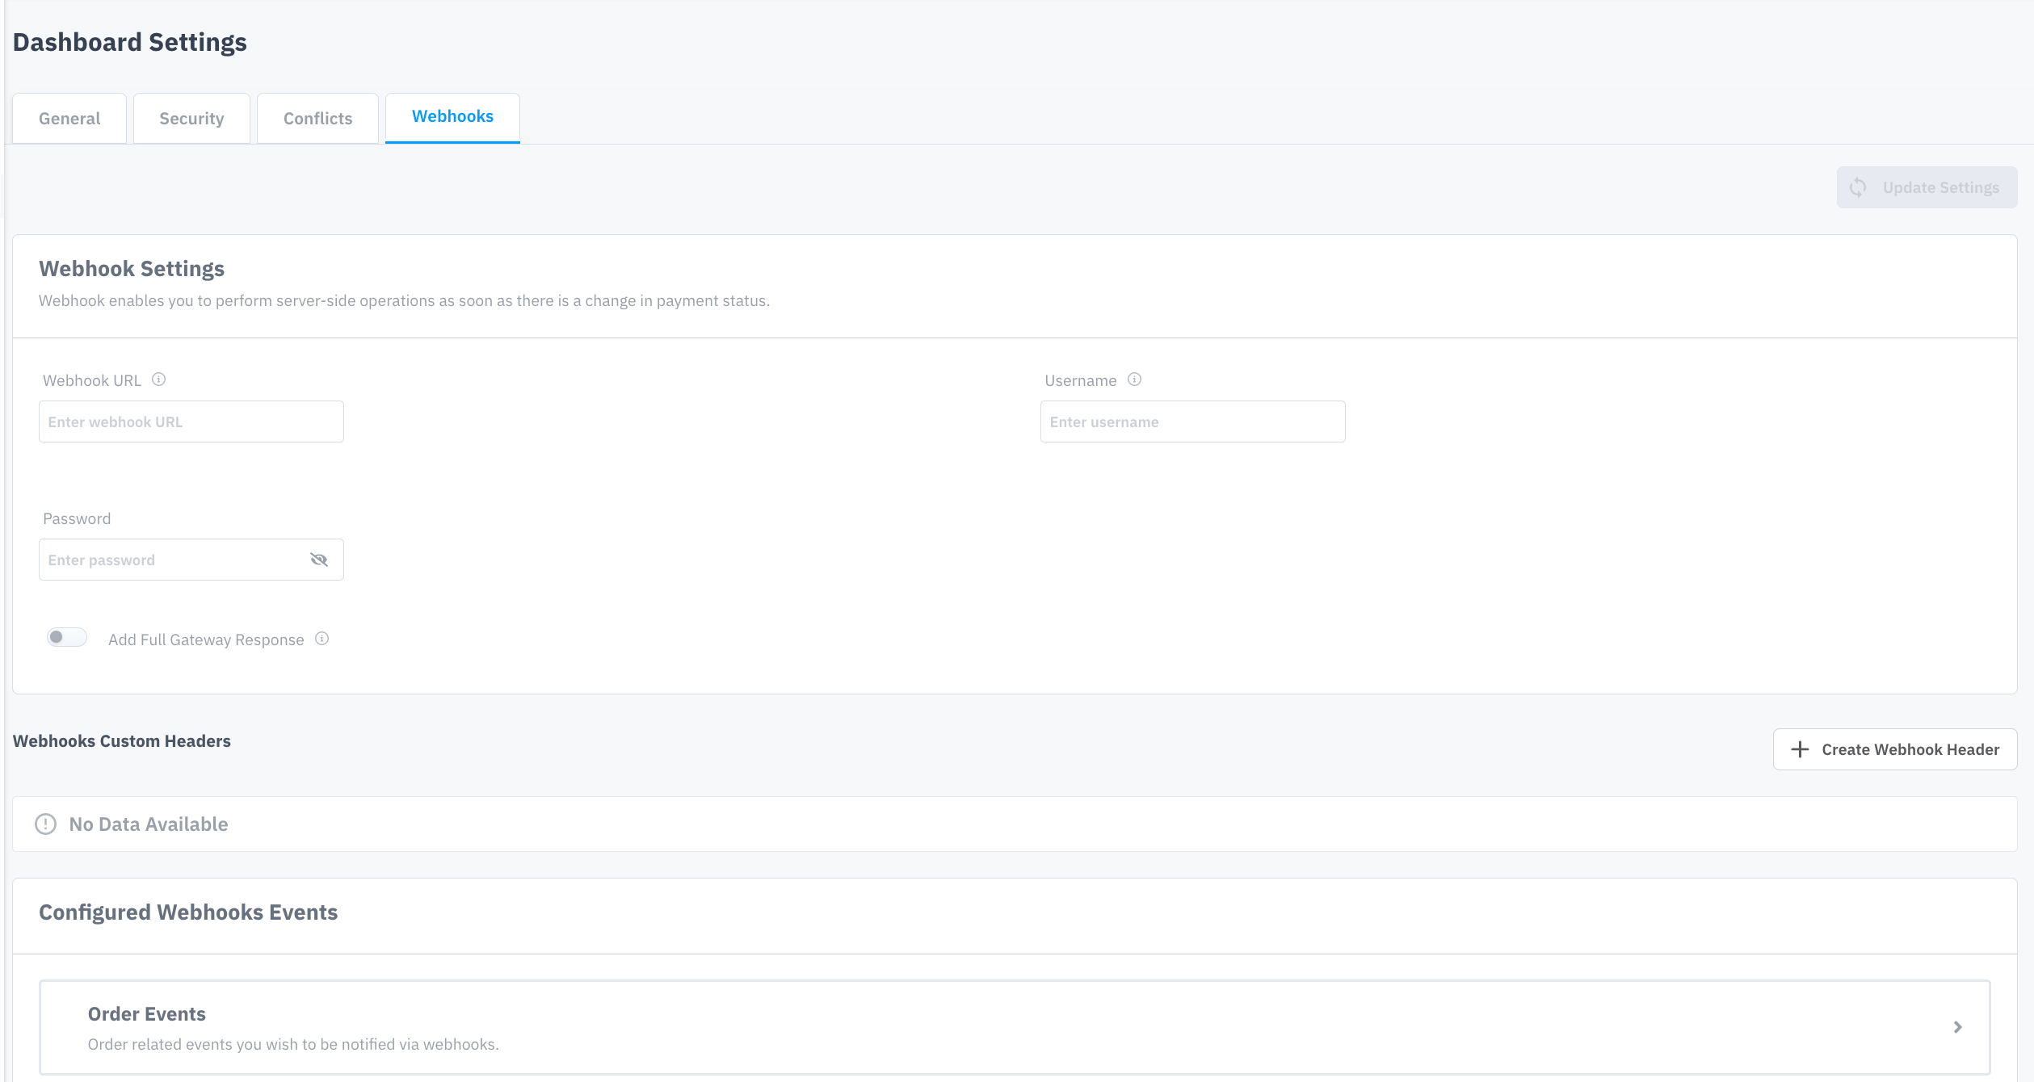Click into the Enter username field
Image resolution: width=2034 pixels, height=1082 pixels.
pyautogui.click(x=1192, y=421)
